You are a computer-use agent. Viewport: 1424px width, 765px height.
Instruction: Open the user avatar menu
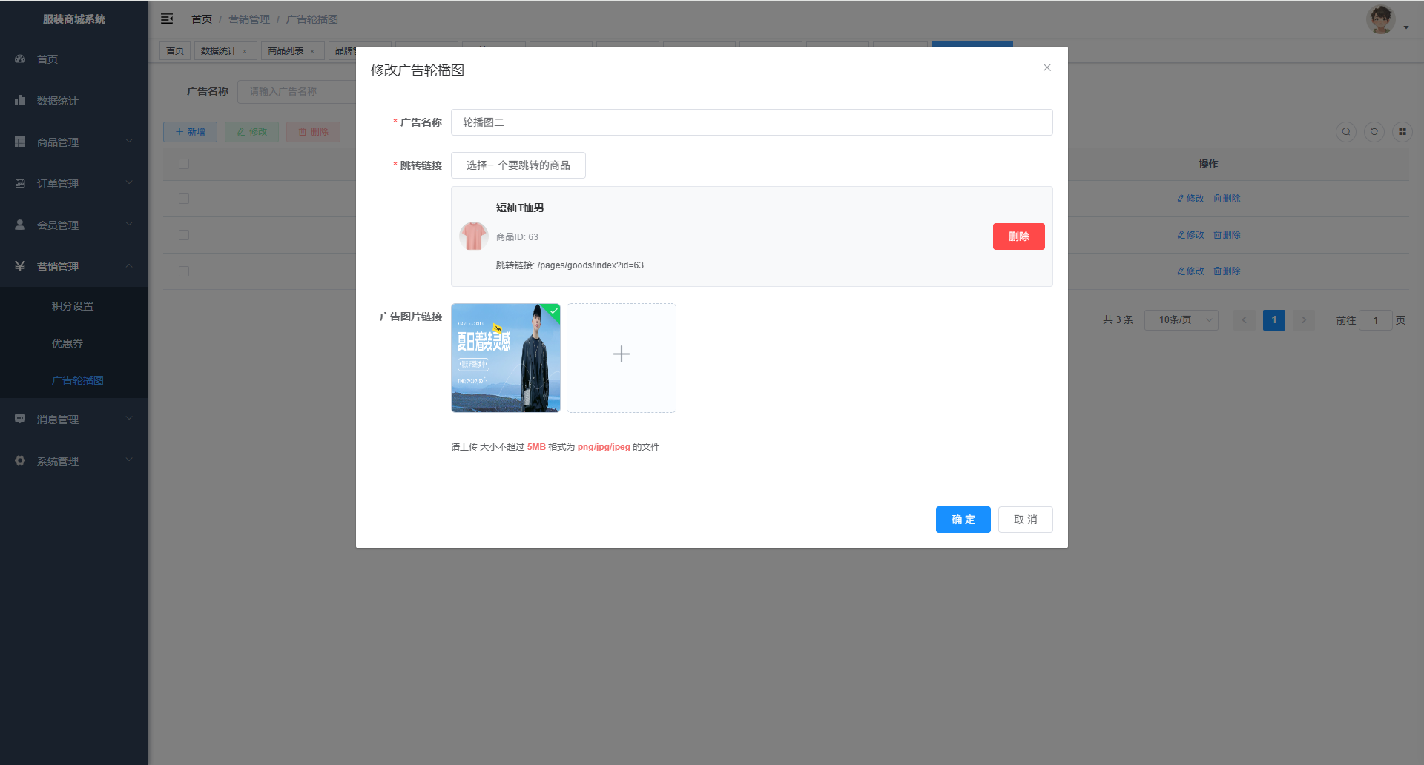tap(1385, 20)
